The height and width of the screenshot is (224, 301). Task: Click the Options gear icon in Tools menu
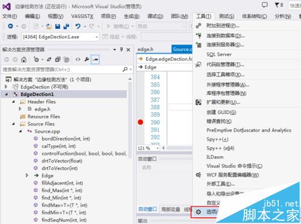coord(199,212)
